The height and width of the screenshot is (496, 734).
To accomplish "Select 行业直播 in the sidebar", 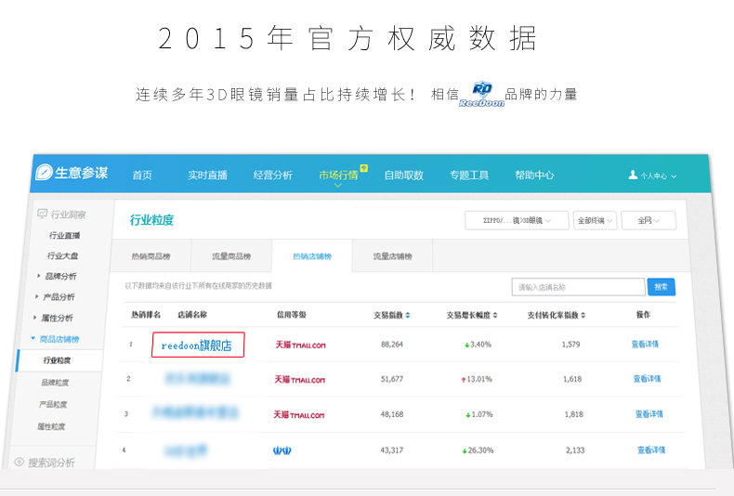I will 65,235.
